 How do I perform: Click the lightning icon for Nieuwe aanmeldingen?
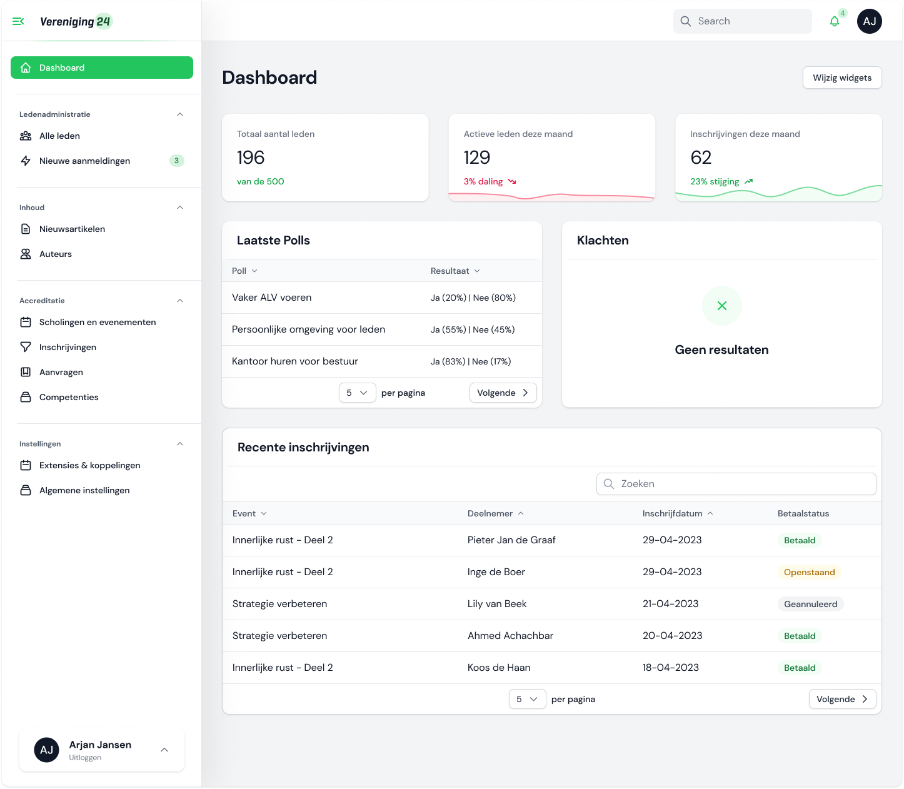click(26, 161)
